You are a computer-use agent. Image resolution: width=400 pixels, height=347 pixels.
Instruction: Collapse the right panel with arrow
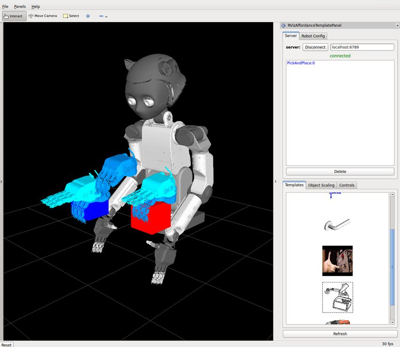pos(275,181)
